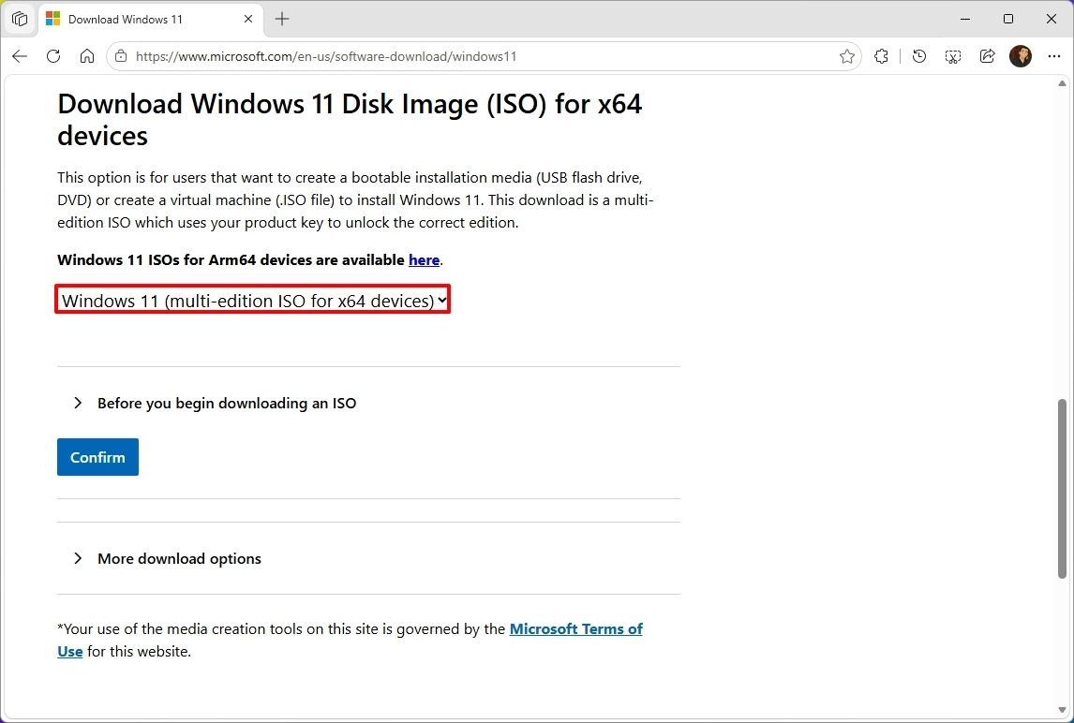This screenshot has width=1074, height=723.
Task: Share this page
Action: pos(987,56)
